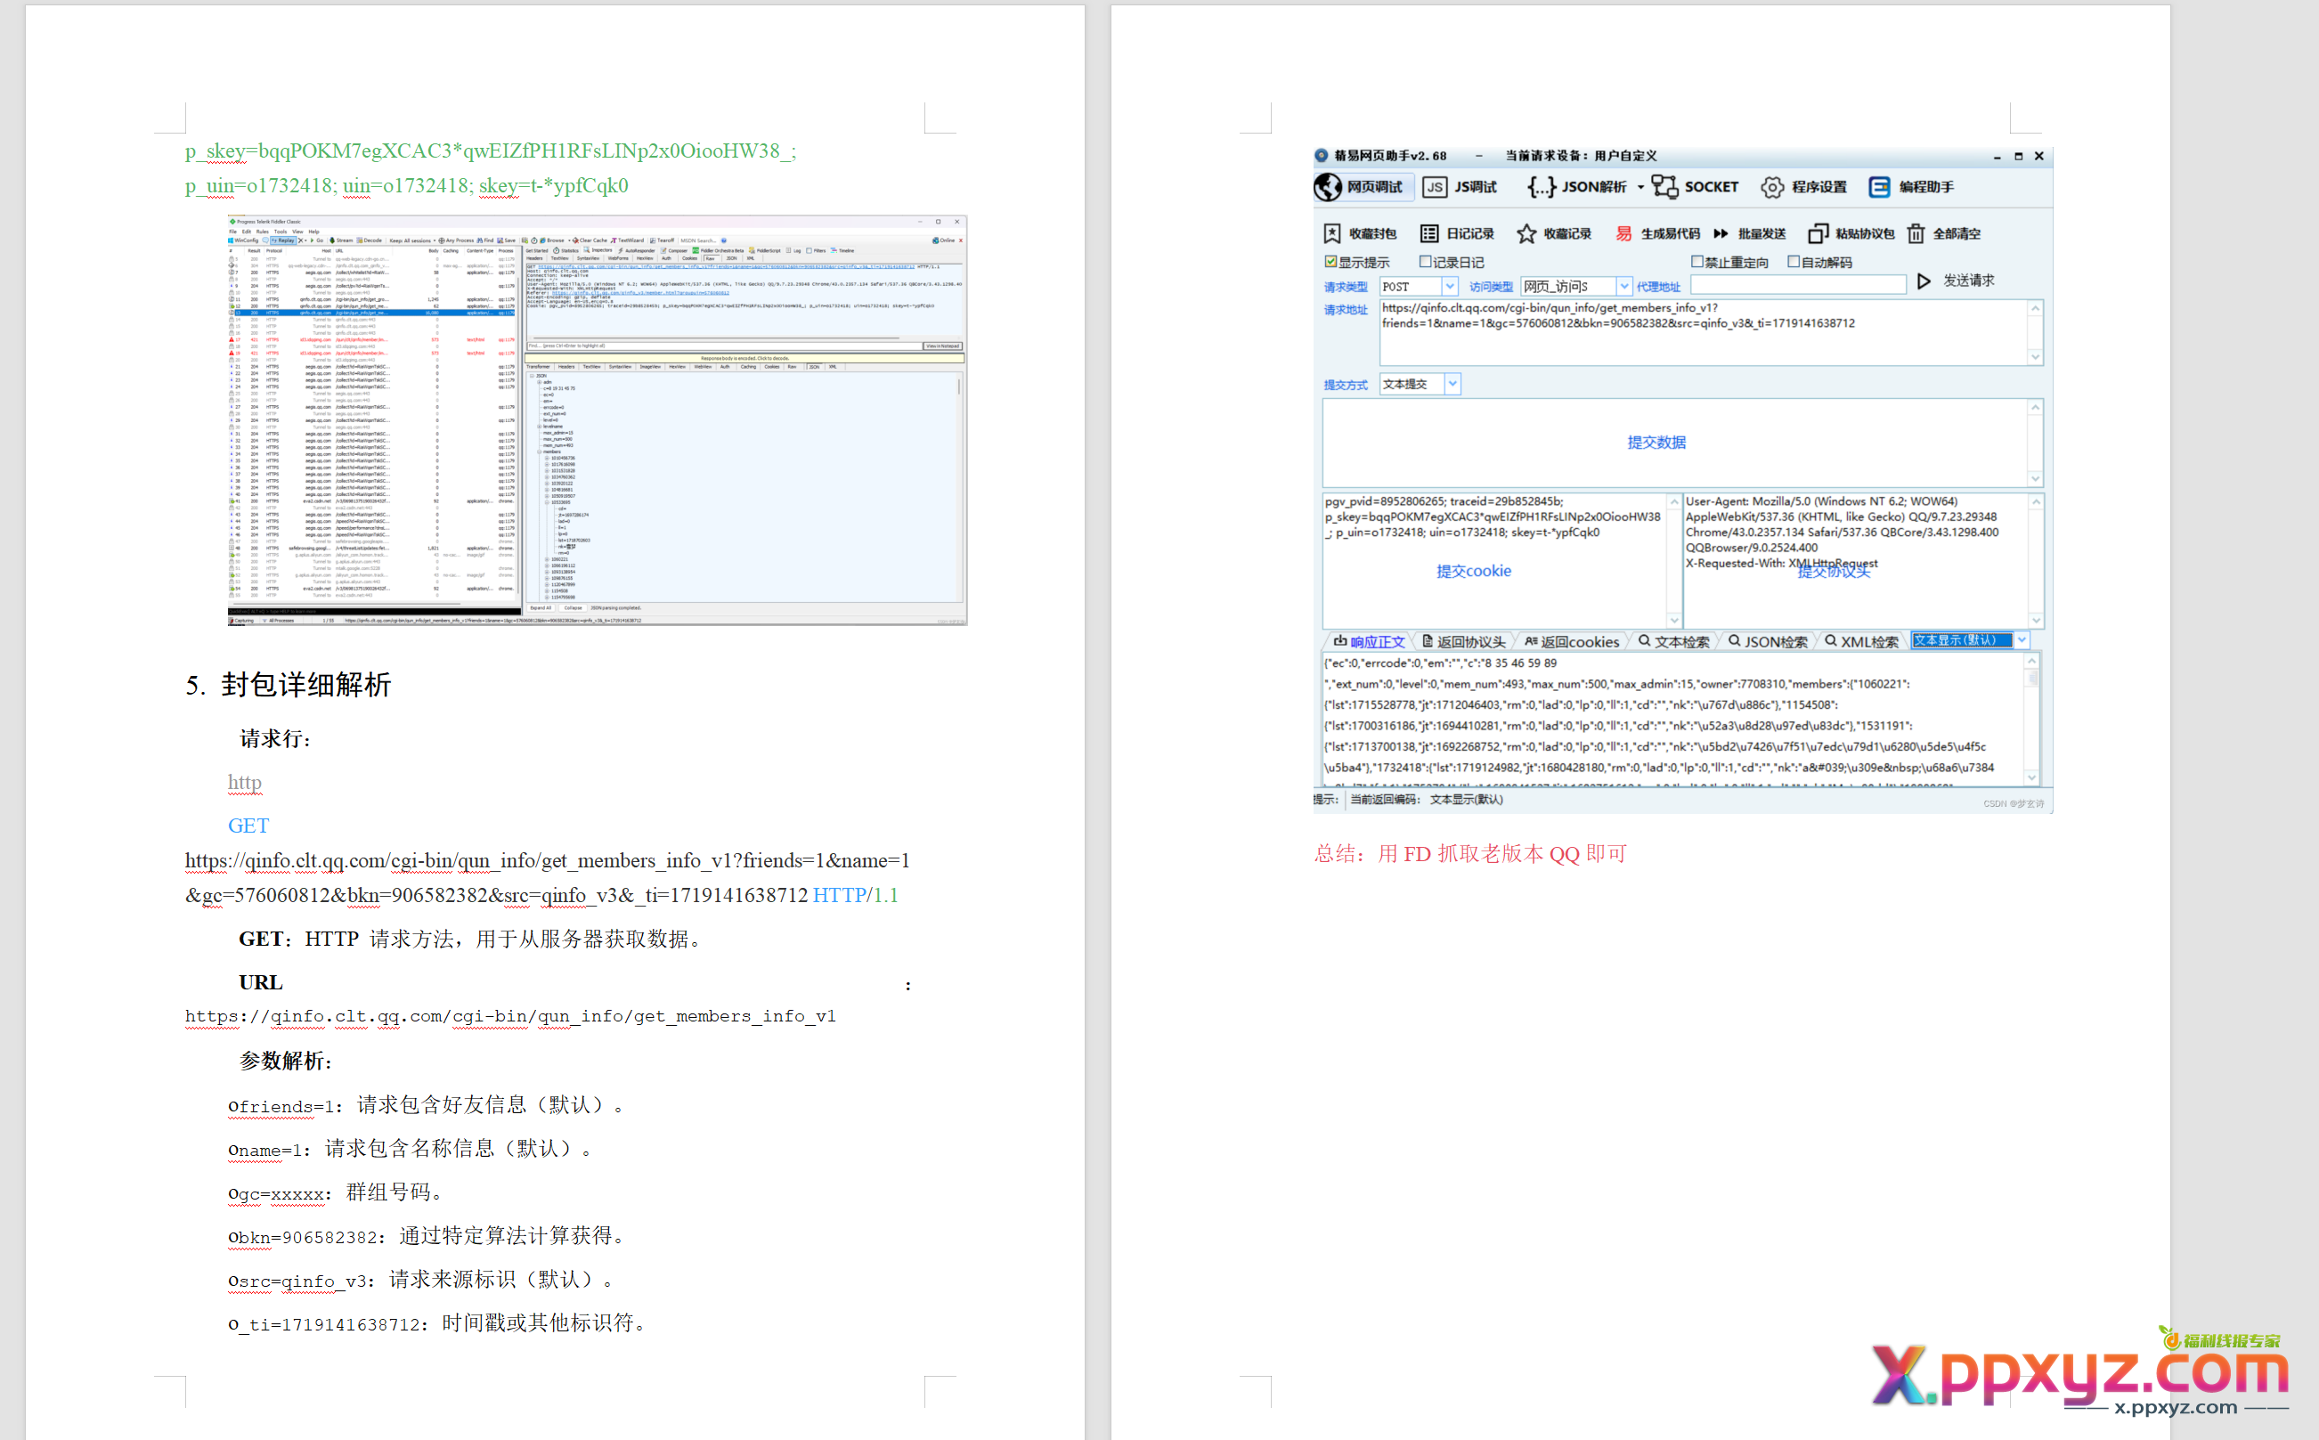This screenshot has height=1440, width=2319.
Task: Open the 访问类型 网页_访问S dropdown
Action: [x=1623, y=286]
